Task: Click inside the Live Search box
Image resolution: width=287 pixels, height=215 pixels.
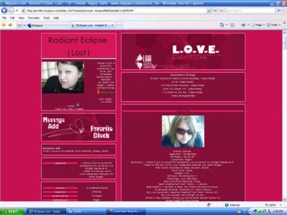Action: point(251,11)
